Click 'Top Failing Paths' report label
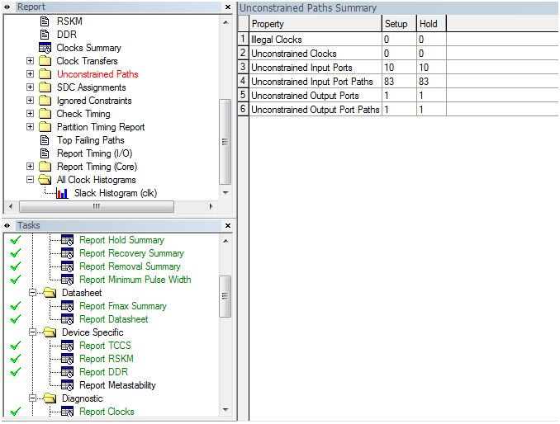This screenshot has width=560, height=424. (91, 140)
